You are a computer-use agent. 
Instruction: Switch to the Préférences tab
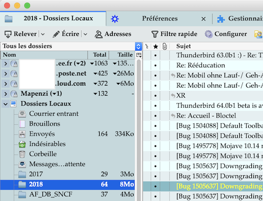click(159, 19)
